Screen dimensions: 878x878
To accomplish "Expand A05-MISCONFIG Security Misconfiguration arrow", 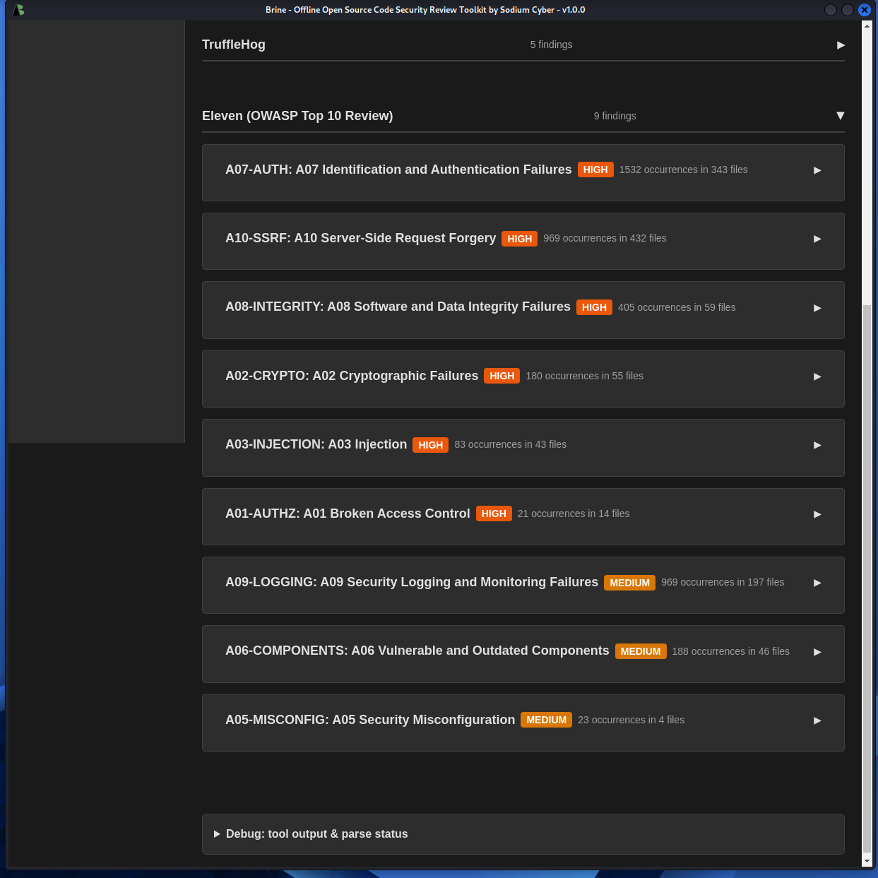I will pyautogui.click(x=817, y=720).
